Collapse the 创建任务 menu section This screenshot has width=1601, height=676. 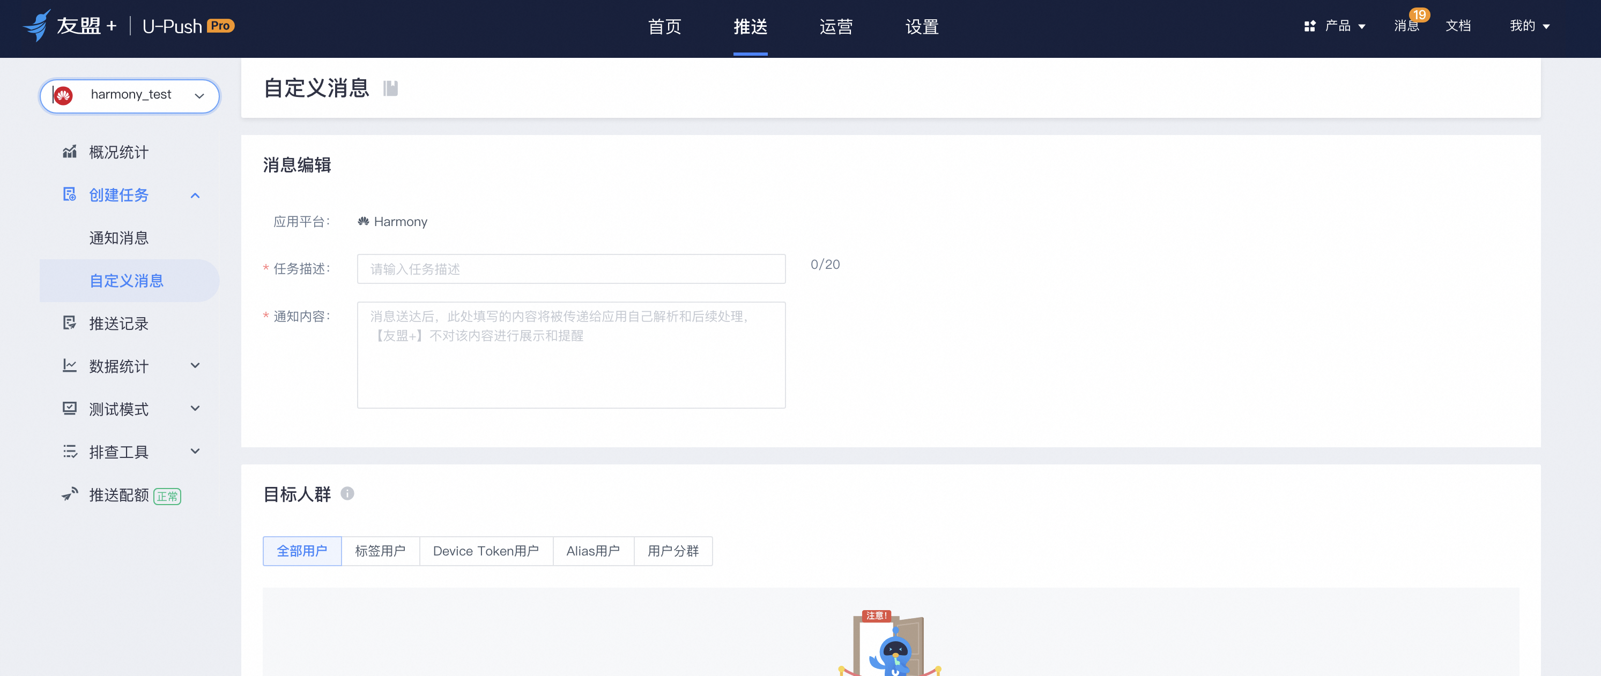point(195,196)
